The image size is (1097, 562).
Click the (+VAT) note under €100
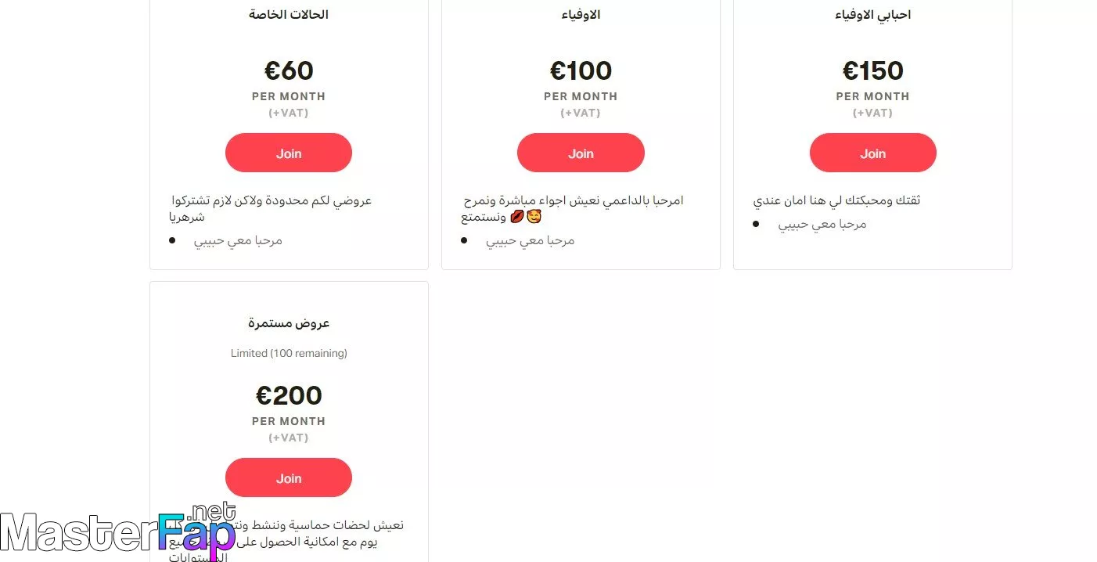(x=581, y=113)
